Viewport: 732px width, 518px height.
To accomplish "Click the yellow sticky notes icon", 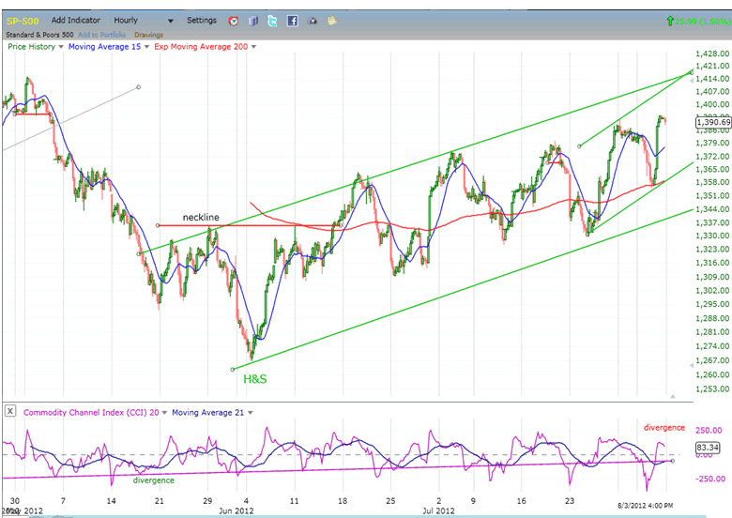I will [331, 21].
